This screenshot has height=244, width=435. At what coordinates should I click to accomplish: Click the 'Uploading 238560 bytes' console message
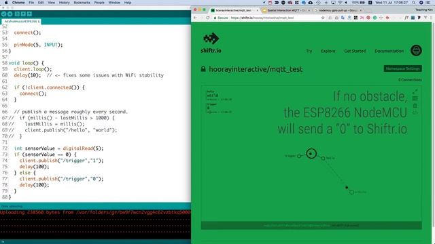tap(95, 212)
